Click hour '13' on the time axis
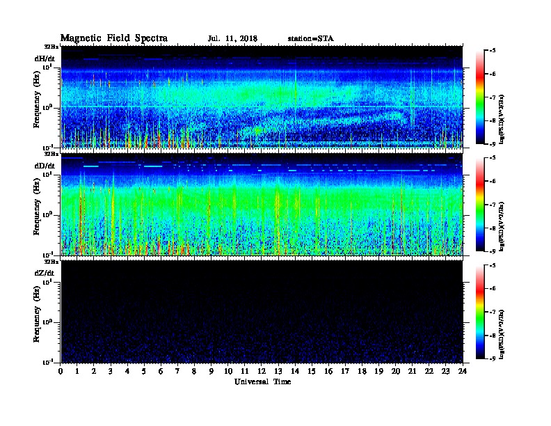The width and height of the screenshot is (551, 426). [278, 372]
